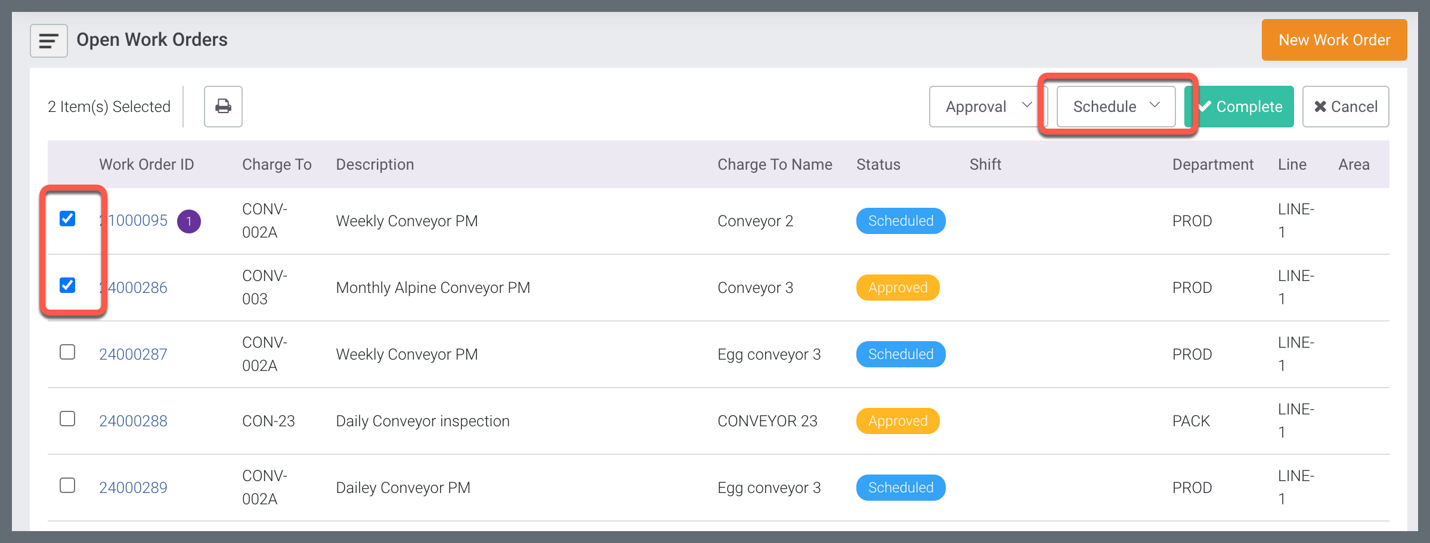
Task: Click the Line column header
Action: 1292,164
